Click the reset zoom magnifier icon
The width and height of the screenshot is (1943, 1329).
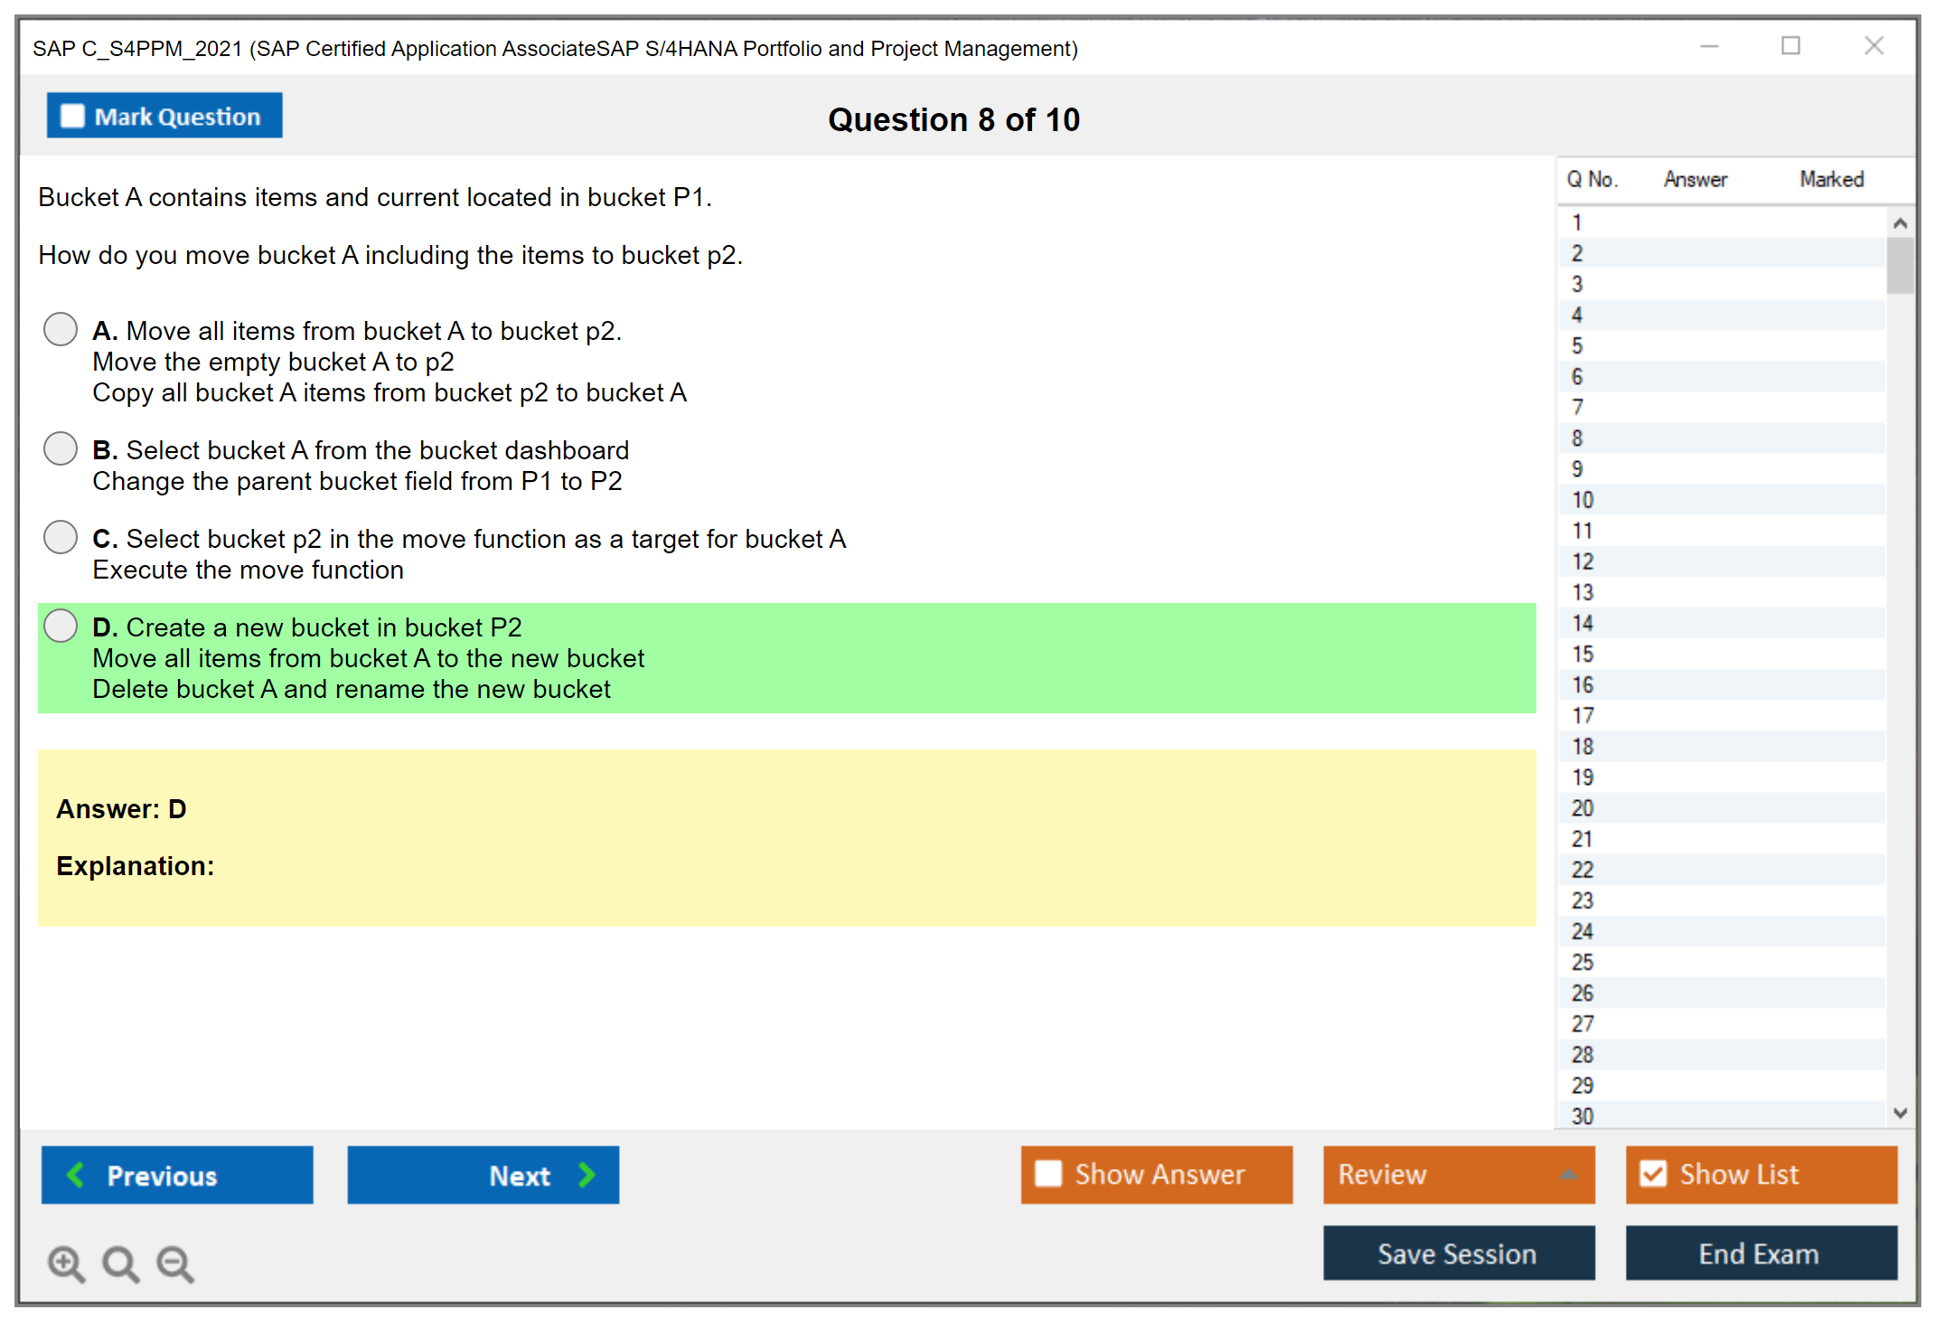tap(120, 1263)
